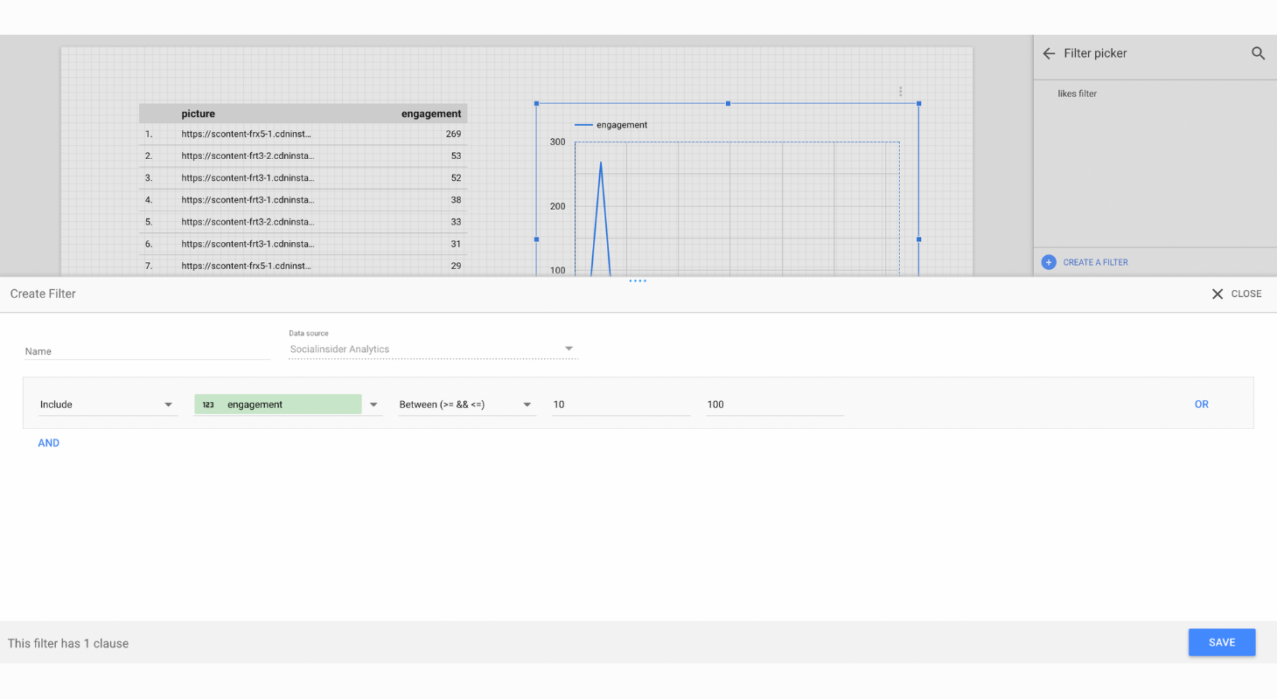Click the 'This filter has 1 clause' status text

[x=68, y=643]
